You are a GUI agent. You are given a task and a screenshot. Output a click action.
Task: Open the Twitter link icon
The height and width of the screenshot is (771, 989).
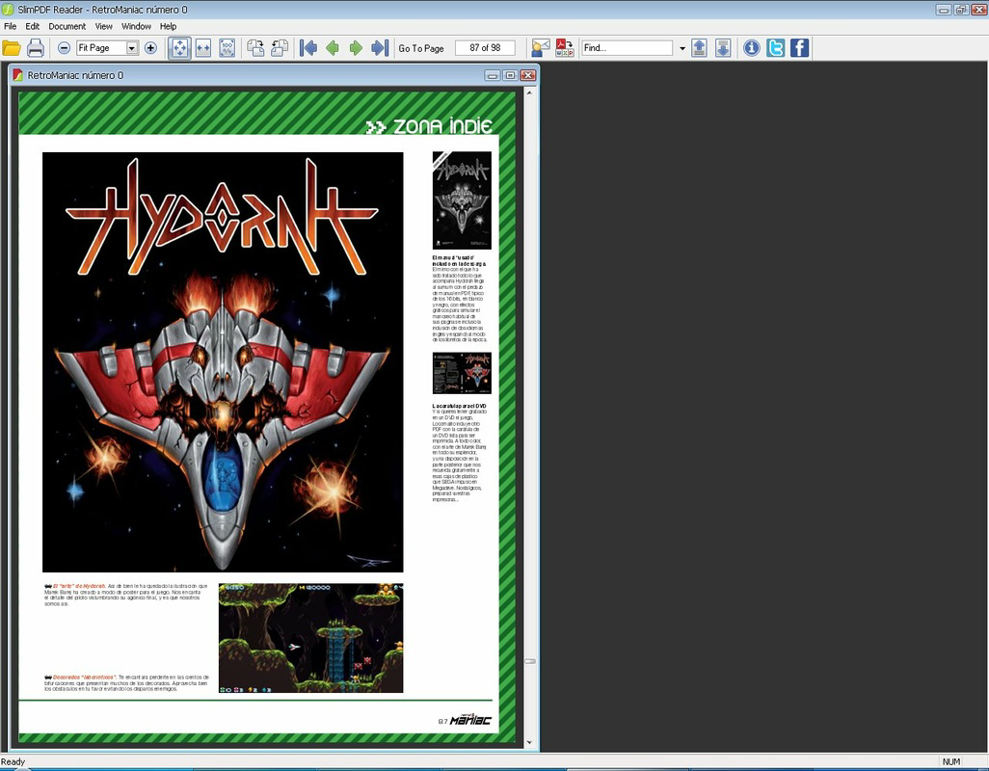click(775, 48)
